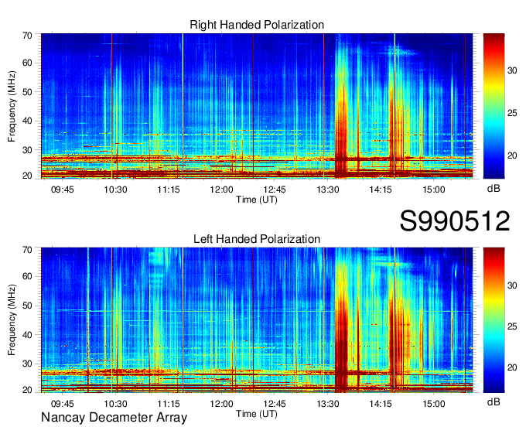Click 30 frequency tick of left-handed plot
This screenshot has width=526, height=427.
click(x=27, y=364)
